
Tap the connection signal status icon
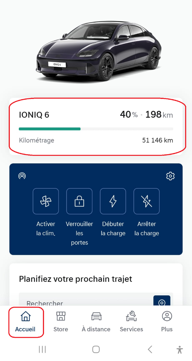(22, 176)
